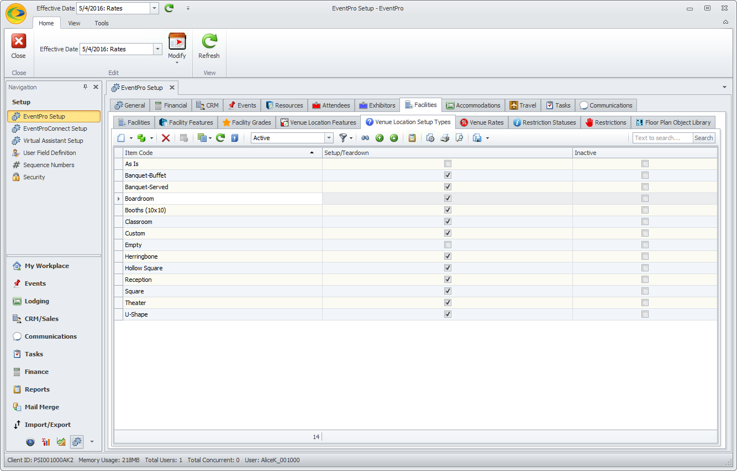Image resolution: width=737 pixels, height=471 pixels.
Task: Click the print setup gear icon
Action: point(430,138)
